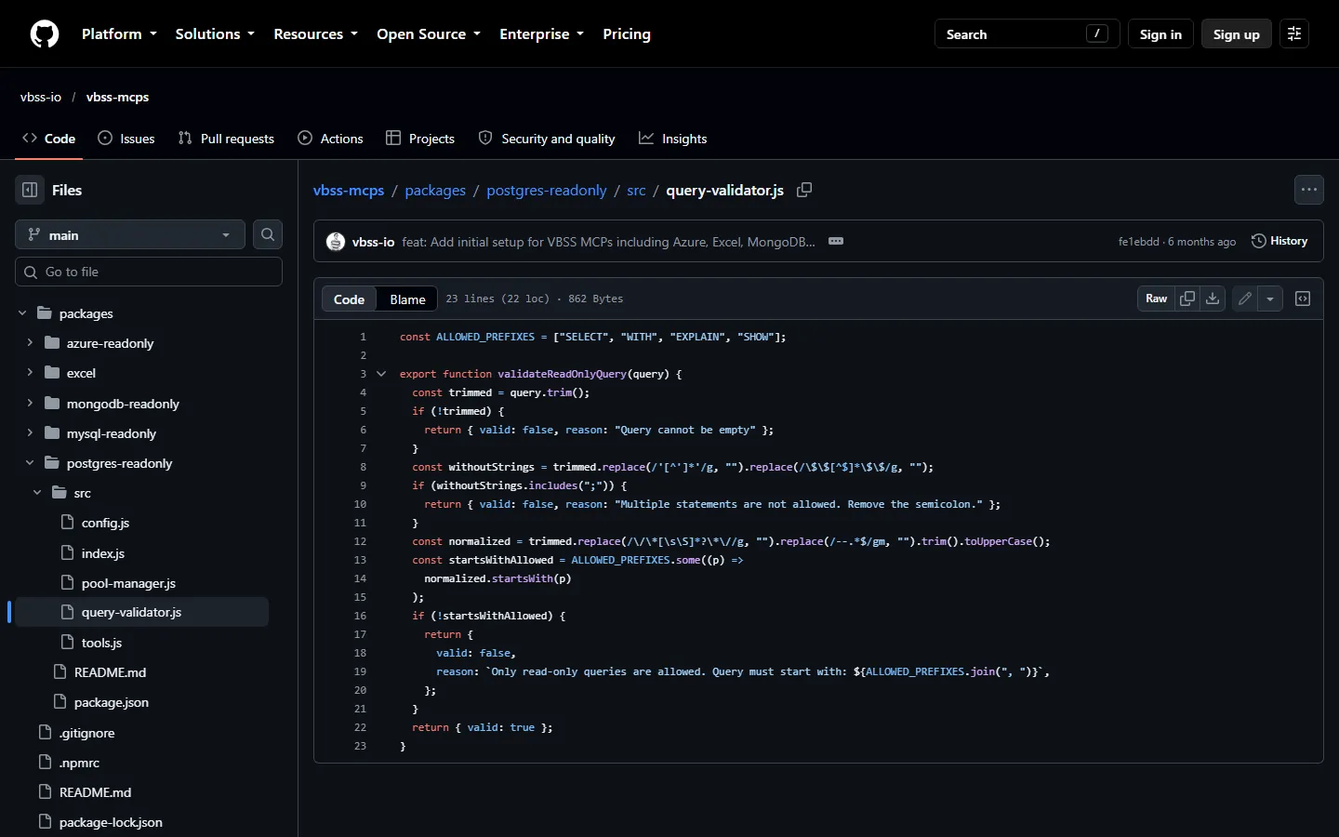
Task: Click the Sign in button
Action: pos(1160,33)
